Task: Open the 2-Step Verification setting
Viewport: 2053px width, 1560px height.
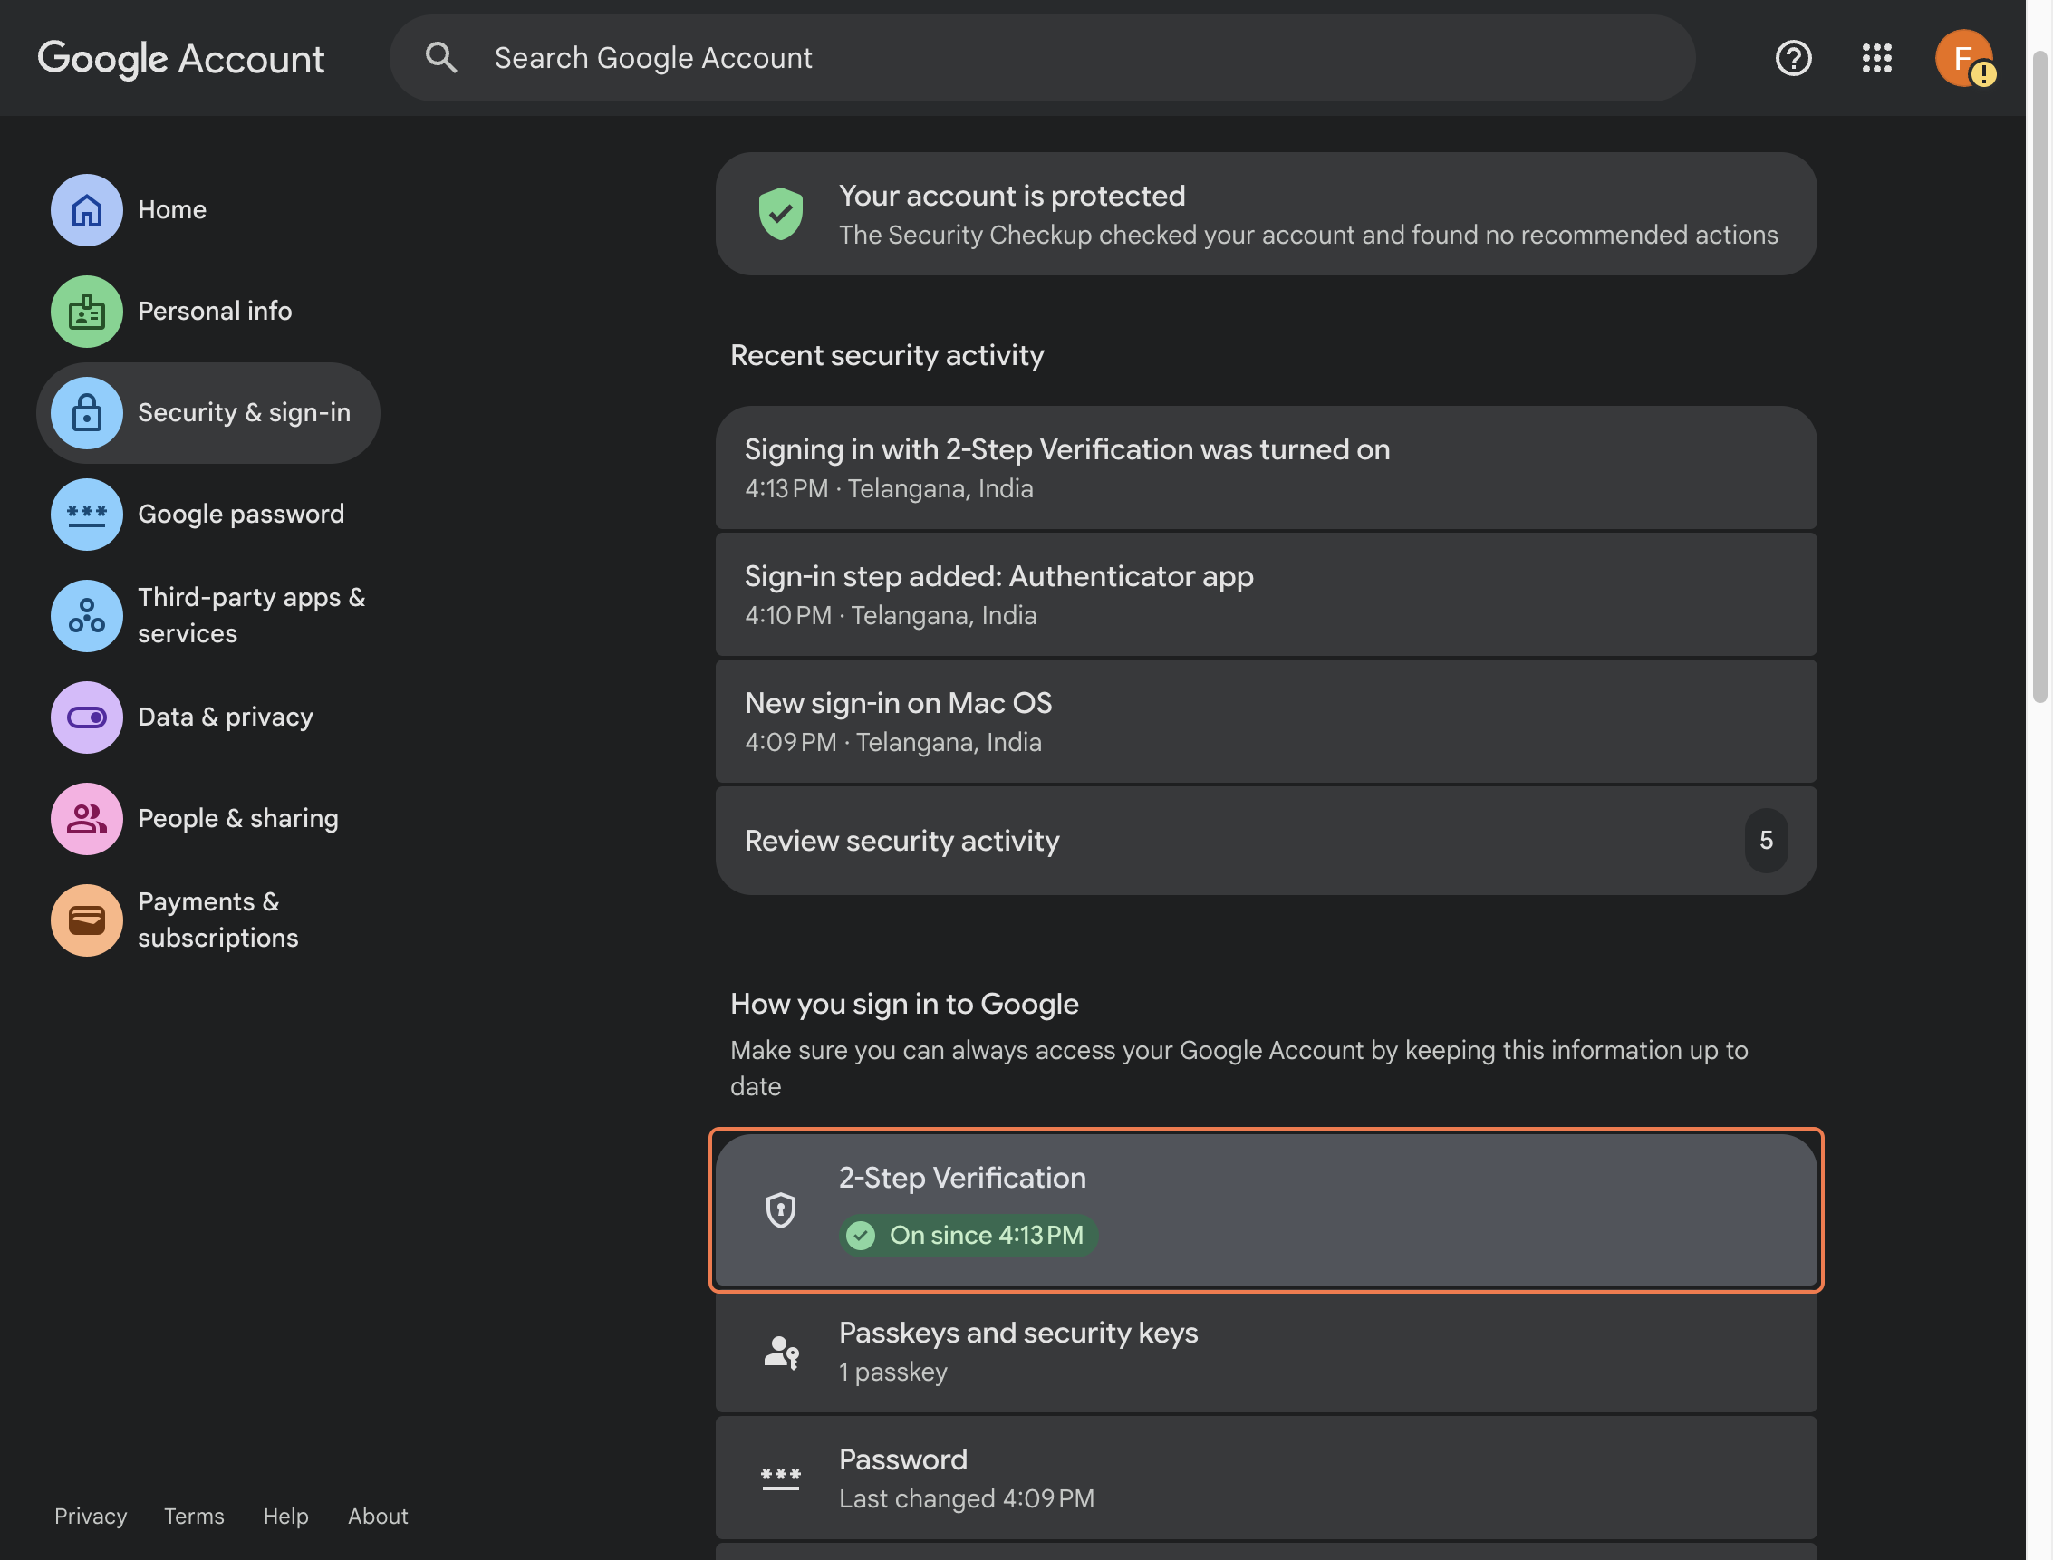Action: click(1265, 1209)
